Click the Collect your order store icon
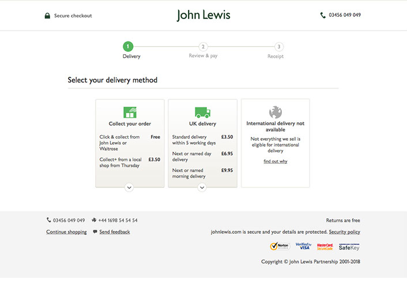 pyautogui.click(x=130, y=112)
